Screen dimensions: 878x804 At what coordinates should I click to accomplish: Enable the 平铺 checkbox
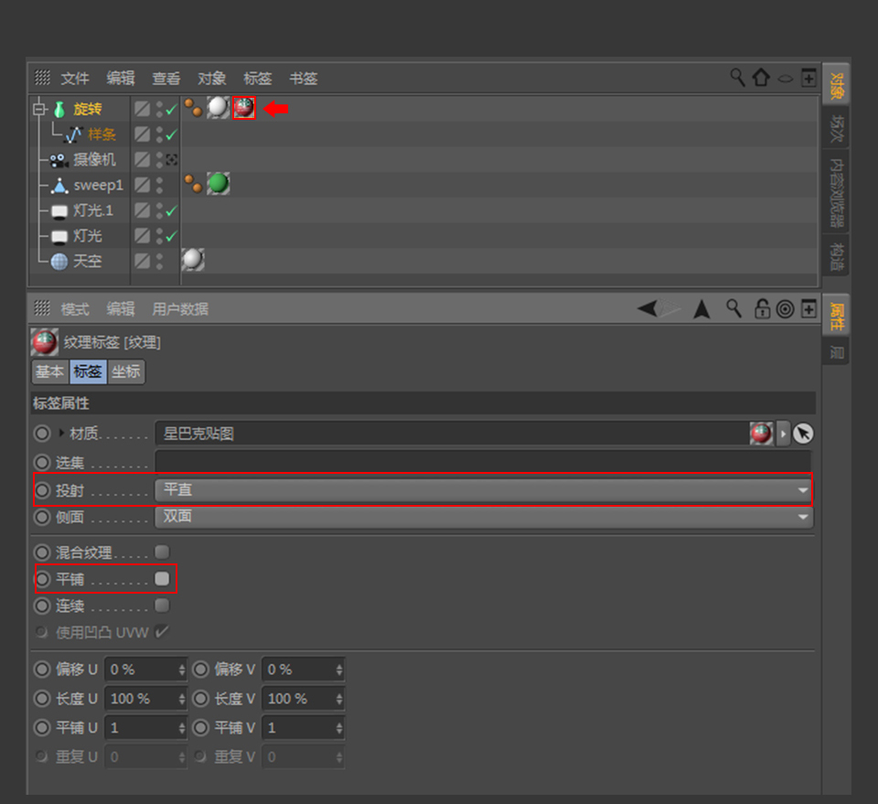[162, 579]
